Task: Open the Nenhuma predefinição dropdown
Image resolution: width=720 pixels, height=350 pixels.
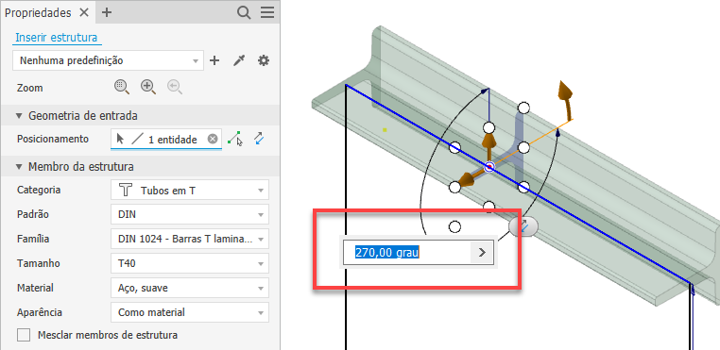Action: click(108, 60)
